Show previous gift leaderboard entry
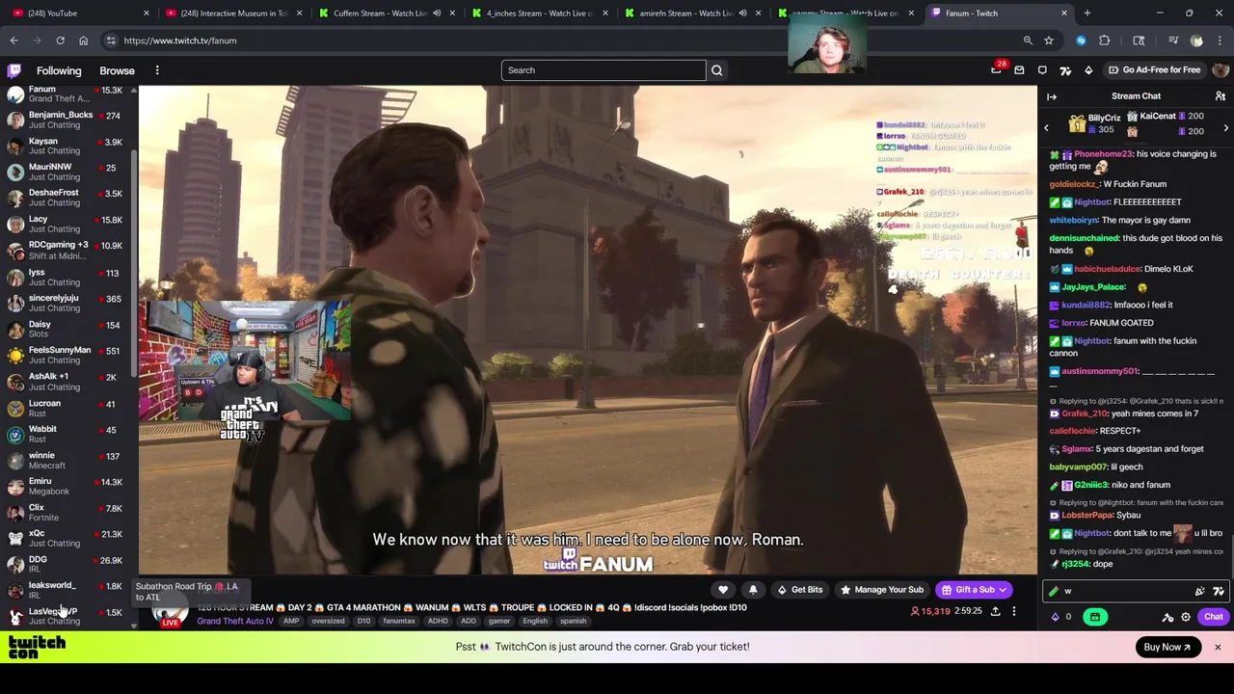Viewport: 1234px width, 694px height. pyautogui.click(x=1046, y=127)
